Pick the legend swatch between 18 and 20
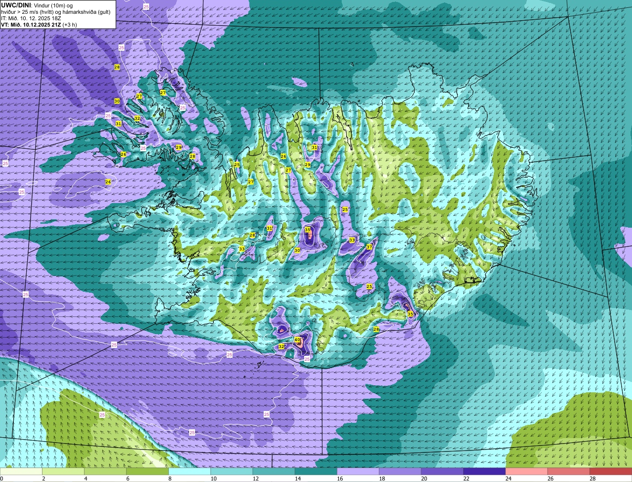The image size is (632, 482). tap(400, 471)
